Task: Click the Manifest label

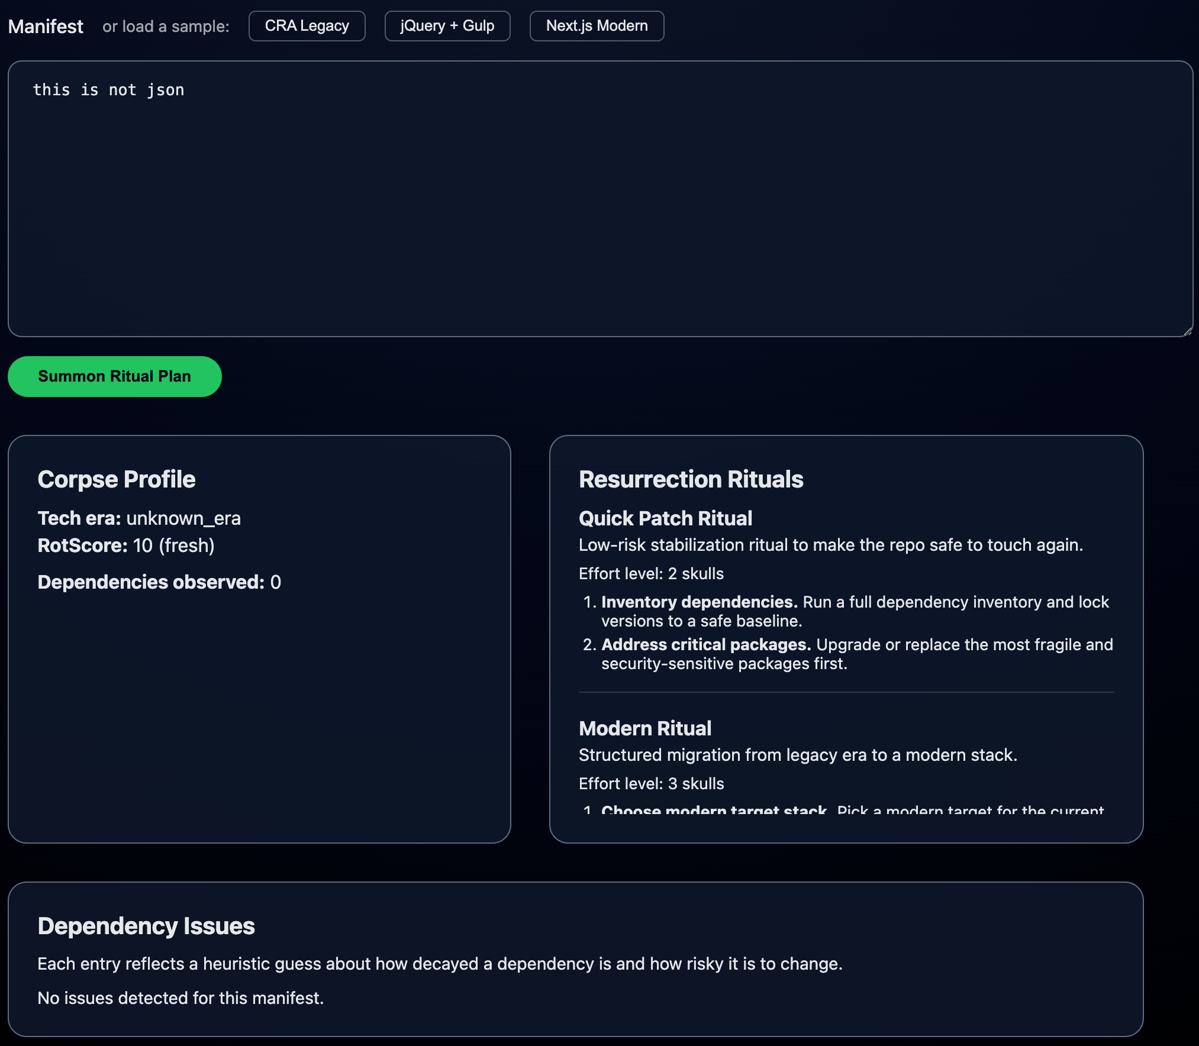Action: point(46,27)
